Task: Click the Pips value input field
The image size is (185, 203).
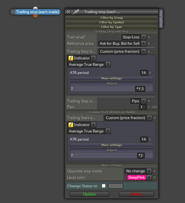Action: 143,107
